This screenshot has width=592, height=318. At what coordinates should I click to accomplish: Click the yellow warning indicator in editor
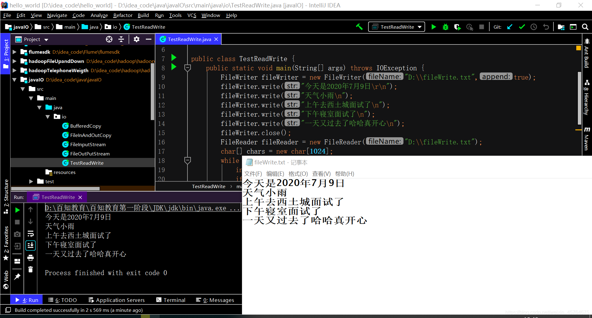coord(579,48)
